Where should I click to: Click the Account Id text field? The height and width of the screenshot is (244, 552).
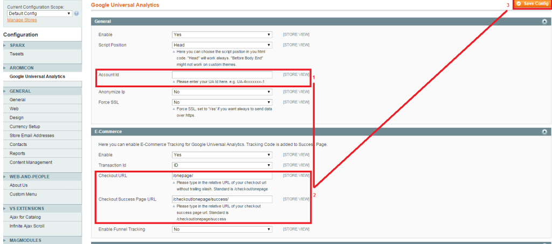click(222, 75)
